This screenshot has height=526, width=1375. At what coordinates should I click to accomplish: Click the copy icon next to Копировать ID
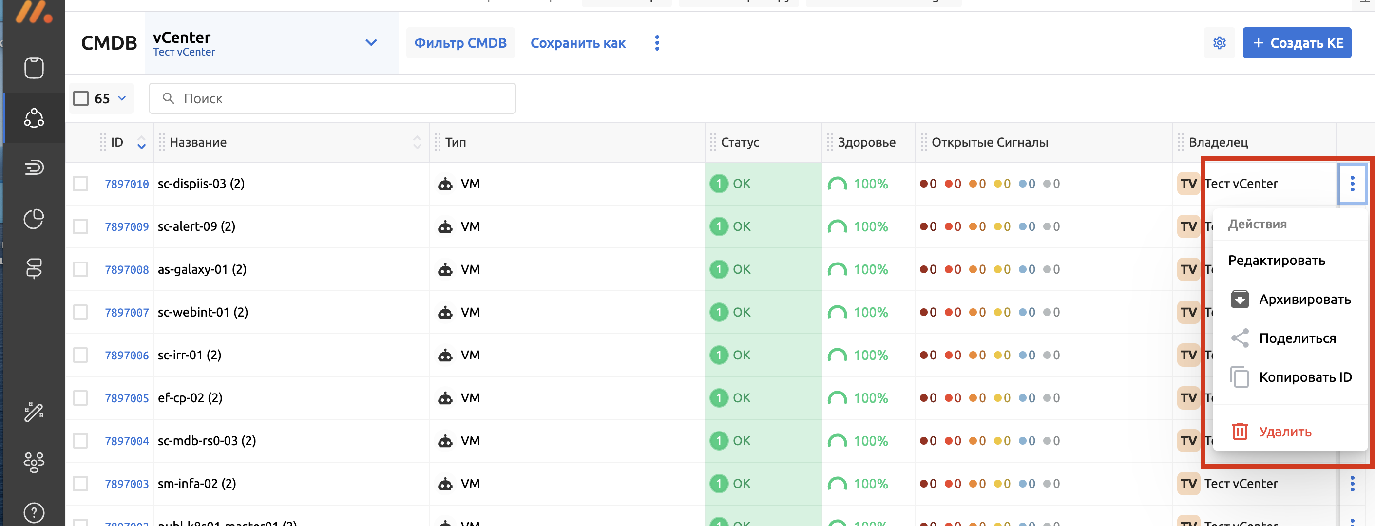[1240, 376]
